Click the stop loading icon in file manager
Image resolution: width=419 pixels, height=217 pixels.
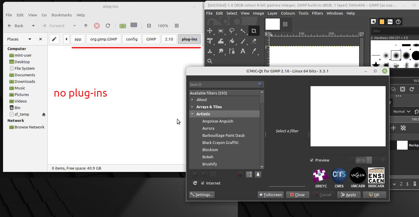pyautogui.click(x=97, y=26)
